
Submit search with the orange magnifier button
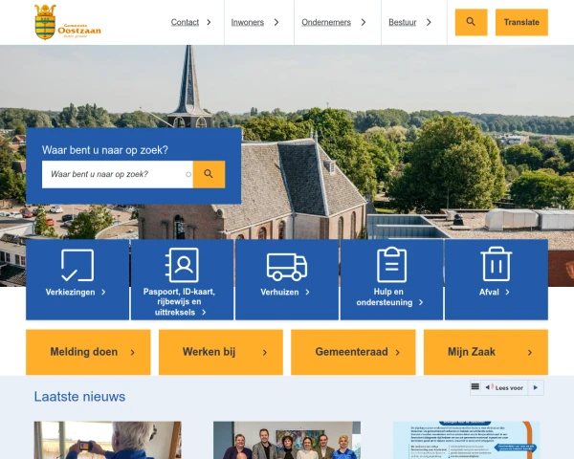coord(209,174)
